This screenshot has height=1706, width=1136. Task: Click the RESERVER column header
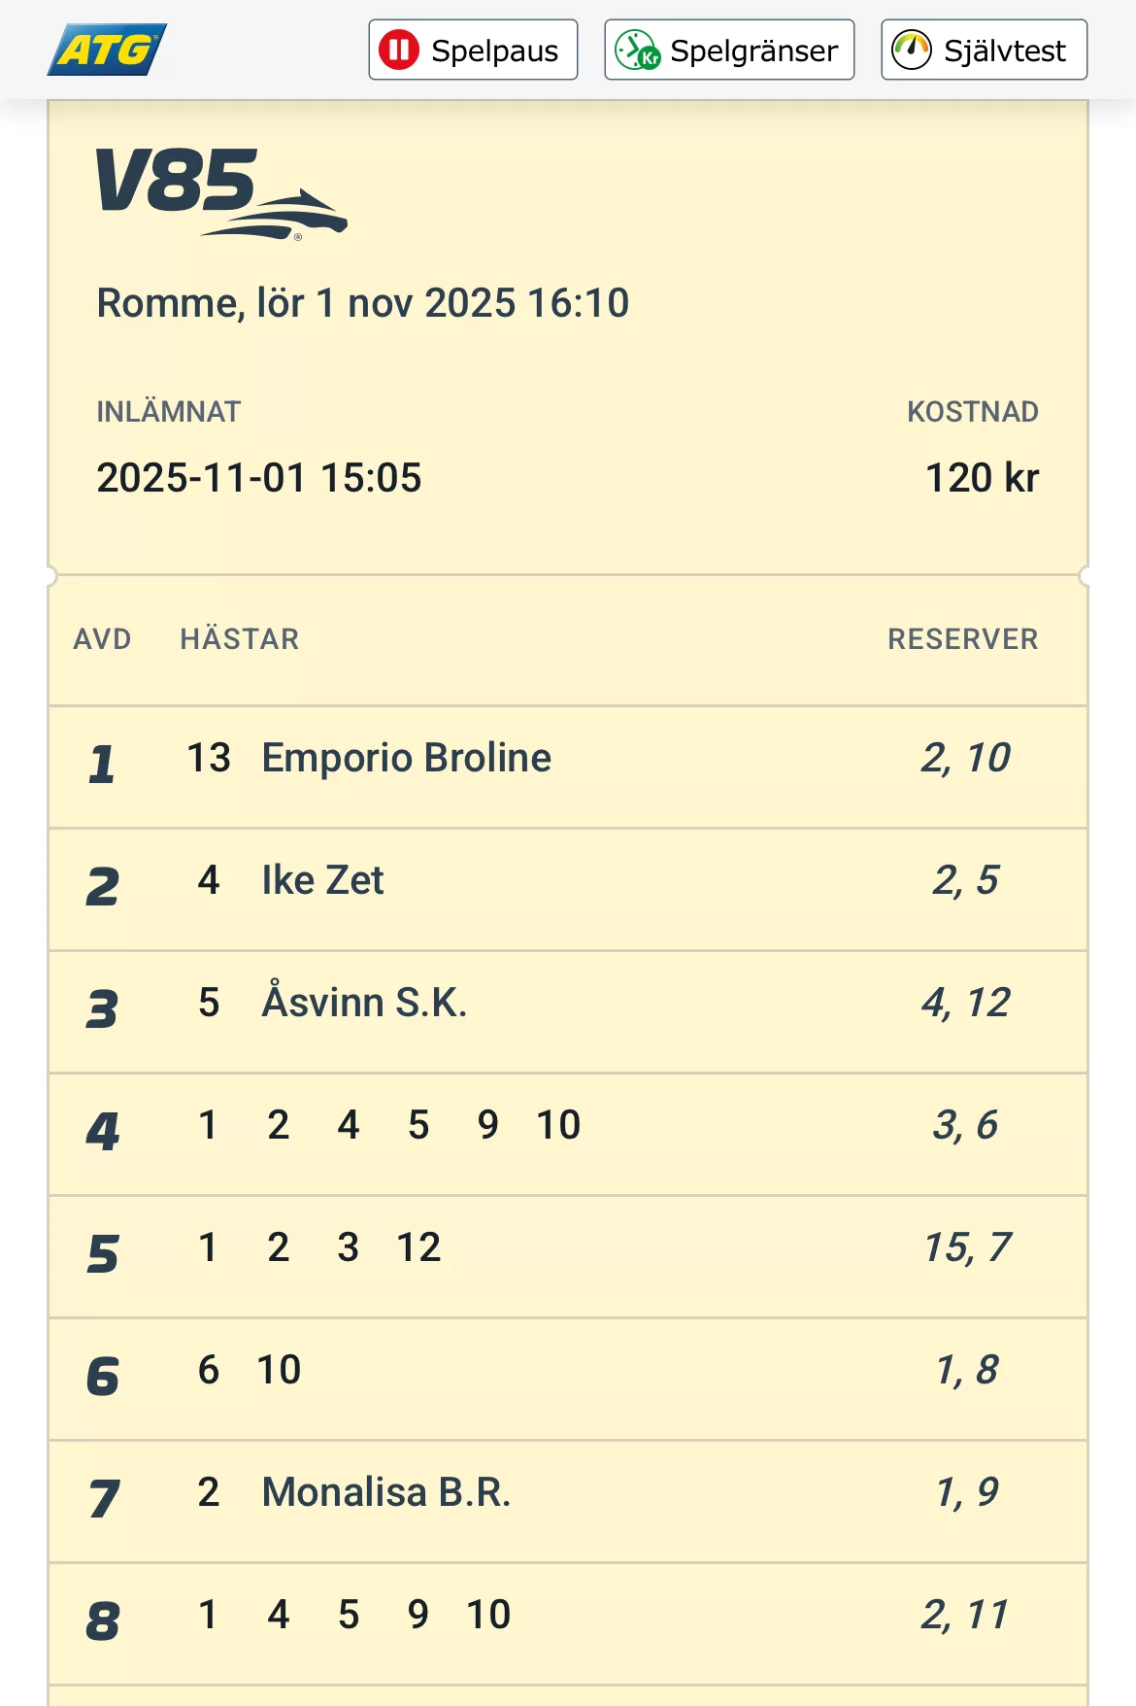coord(962,639)
